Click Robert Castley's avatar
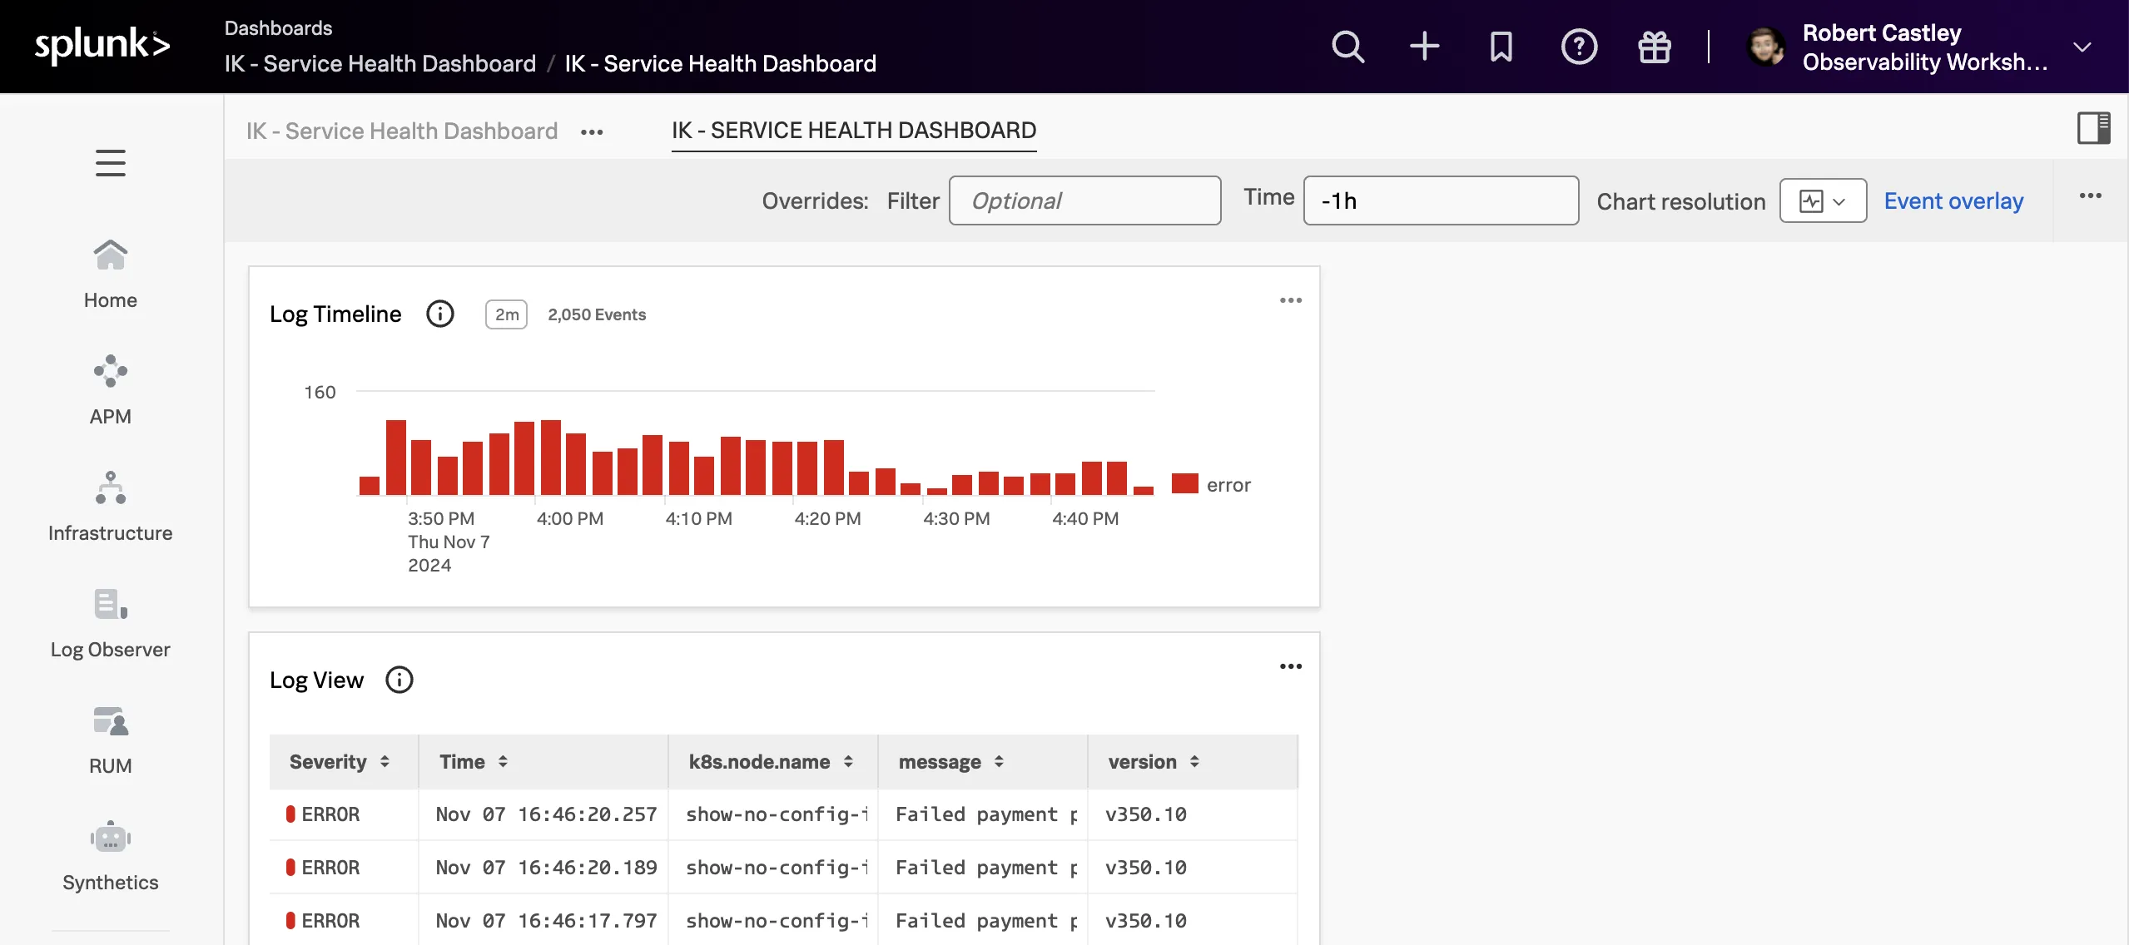Screen dimensions: 2129x945 click(x=1765, y=47)
